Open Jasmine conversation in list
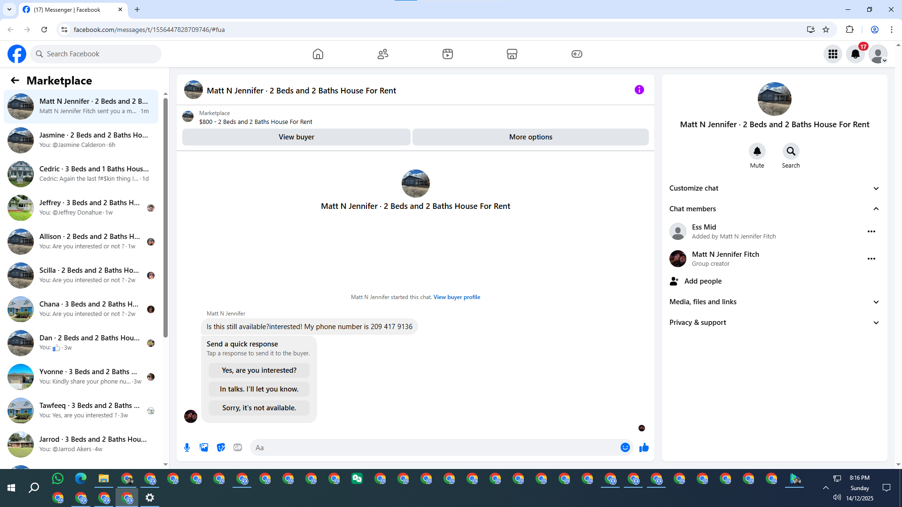The image size is (902, 507). tap(81, 140)
